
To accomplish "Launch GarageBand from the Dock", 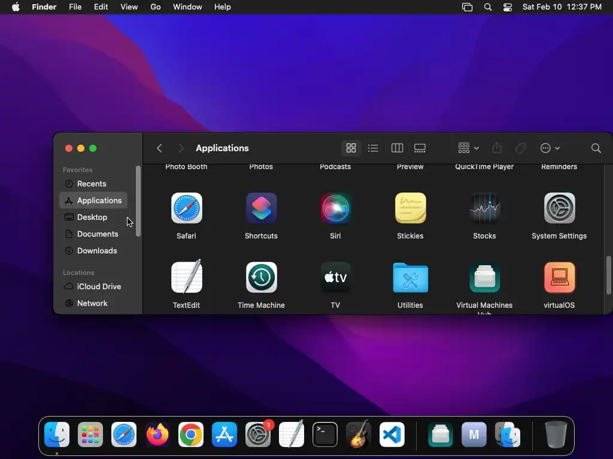I will click(x=359, y=434).
